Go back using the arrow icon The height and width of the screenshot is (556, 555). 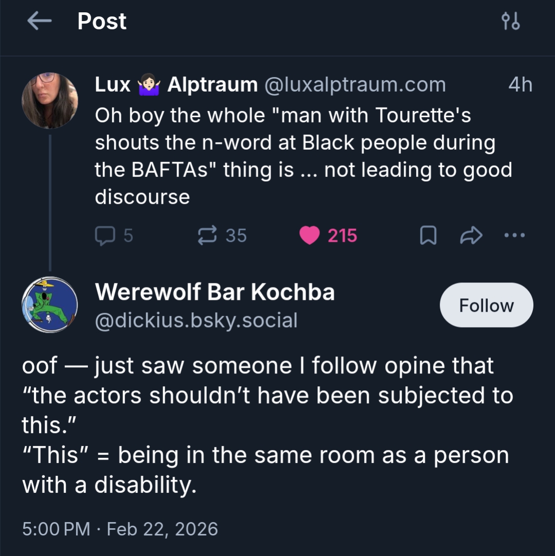click(x=40, y=21)
